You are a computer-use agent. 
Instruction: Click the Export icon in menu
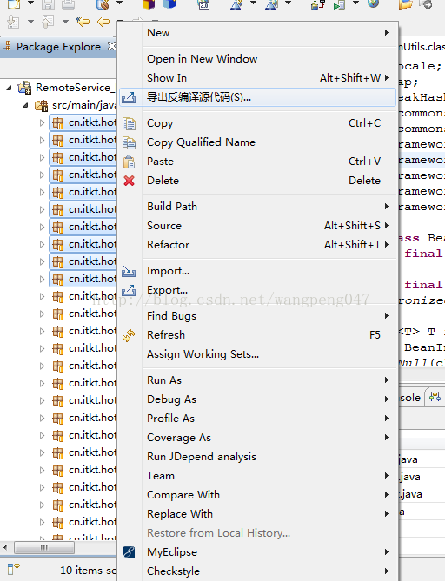click(x=129, y=290)
